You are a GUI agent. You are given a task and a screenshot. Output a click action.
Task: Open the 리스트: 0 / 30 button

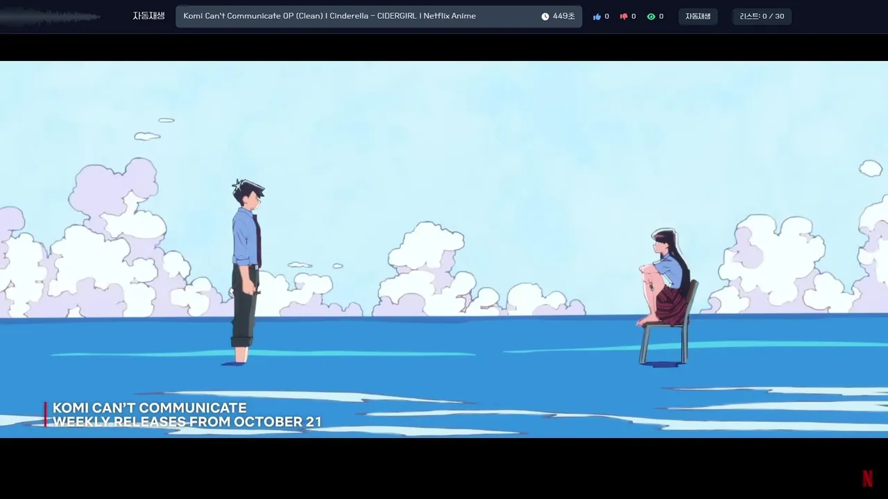click(x=762, y=17)
